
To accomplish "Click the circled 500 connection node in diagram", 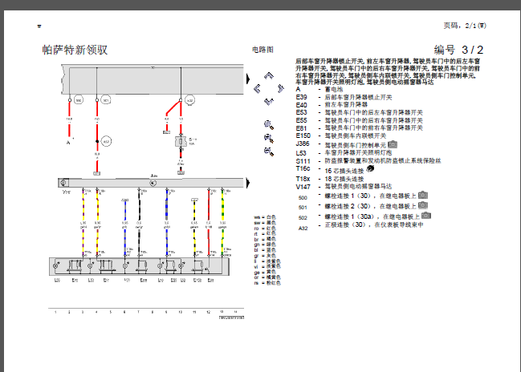I will (79, 100).
